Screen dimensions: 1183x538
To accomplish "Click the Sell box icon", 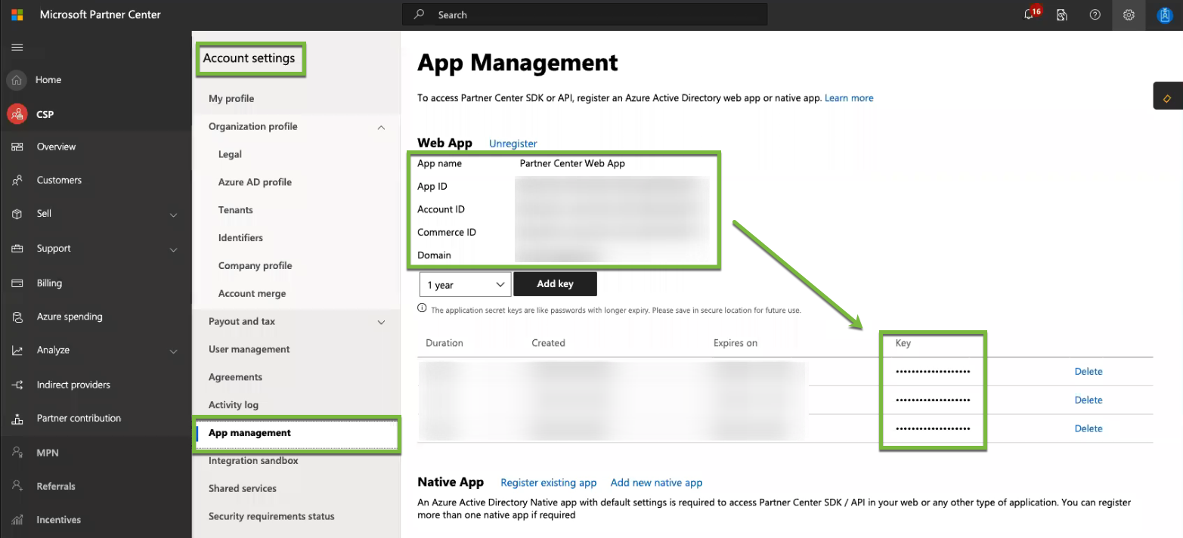I will 17,214.
